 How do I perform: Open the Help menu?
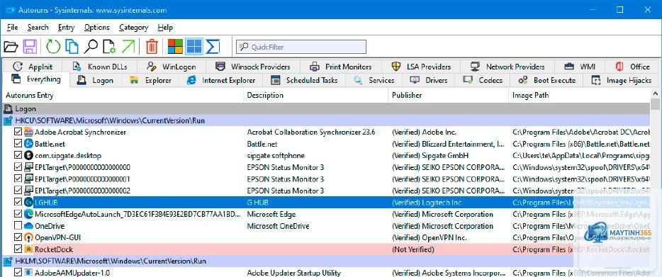pos(165,28)
